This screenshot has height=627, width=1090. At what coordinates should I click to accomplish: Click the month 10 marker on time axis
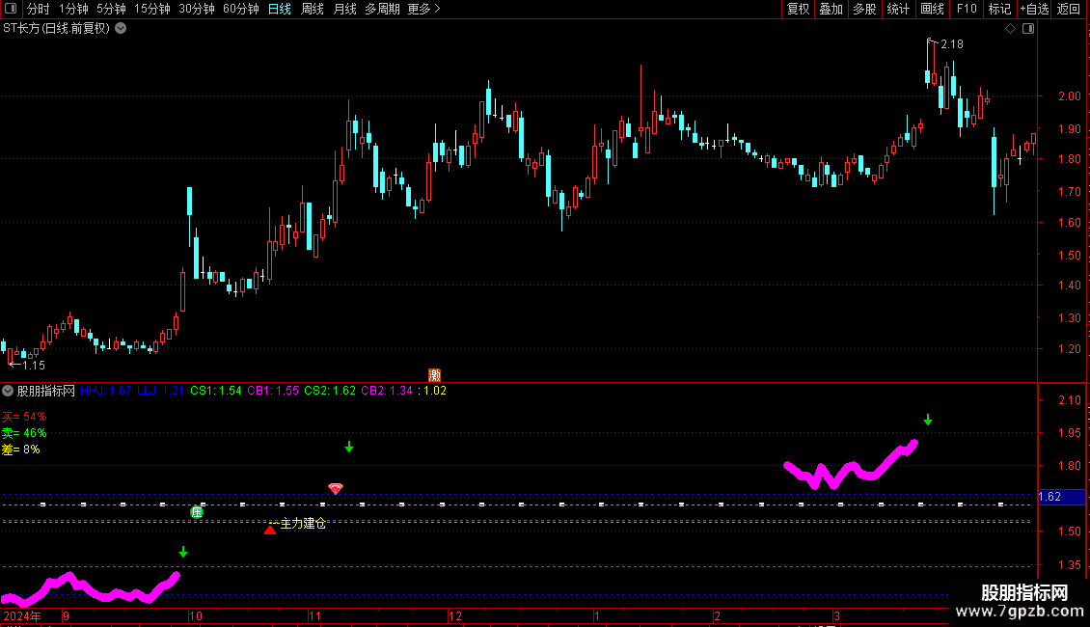click(x=196, y=615)
